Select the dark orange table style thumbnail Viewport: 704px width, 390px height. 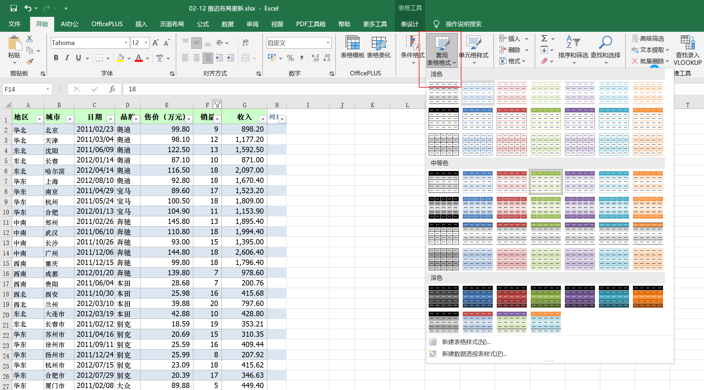point(648,297)
